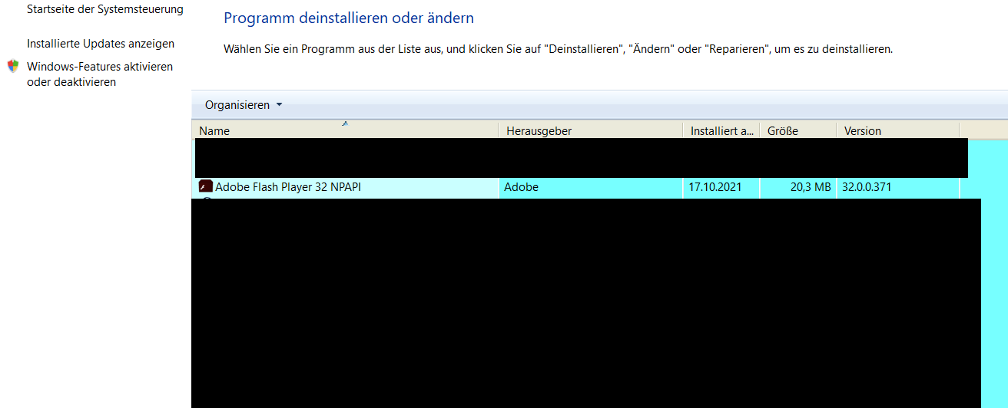Viewport: 1008px width, 408px height.
Task: Open Installierte Updates anzeigen link
Action: coord(101,44)
